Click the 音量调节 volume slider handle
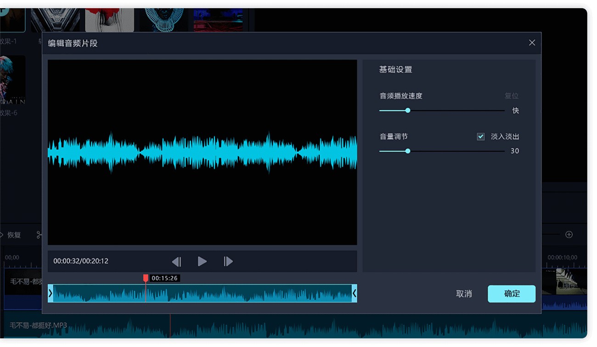 point(408,151)
